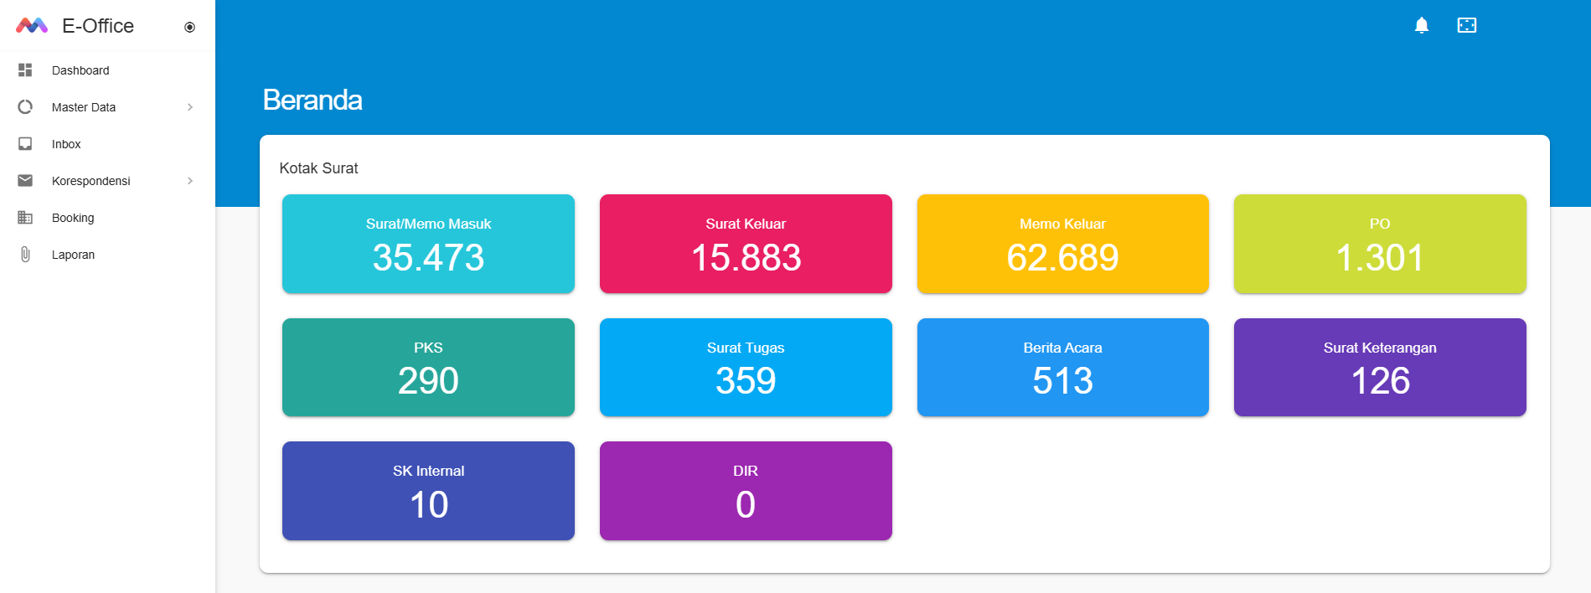This screenshot has width=1591, height=593.
Task: Open the notifications bell
Action: (1422, 25)
